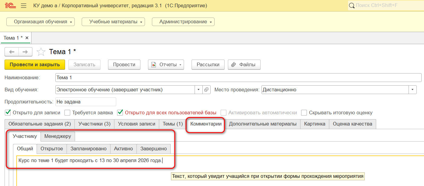
Task: Open Дополнительные материалы tab
Action: coord(263,124)
